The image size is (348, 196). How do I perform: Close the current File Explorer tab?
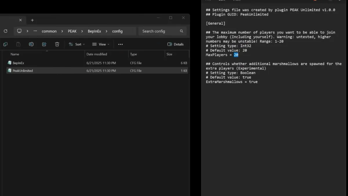point(20,20)
